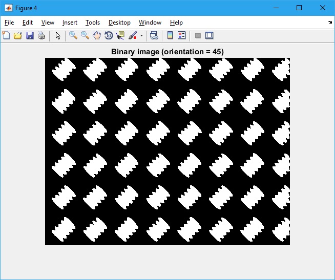Click the New Figure icon

tap(6, 35)
